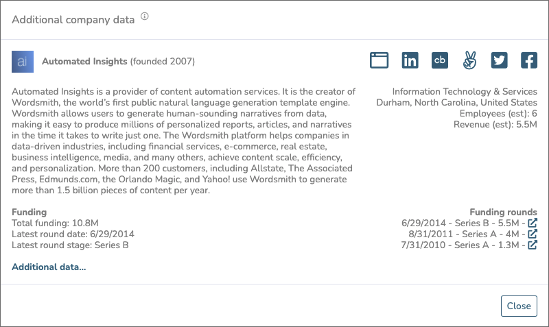Click the Automated Insights company name
This screenshot has width=549, height=327.
84,61
